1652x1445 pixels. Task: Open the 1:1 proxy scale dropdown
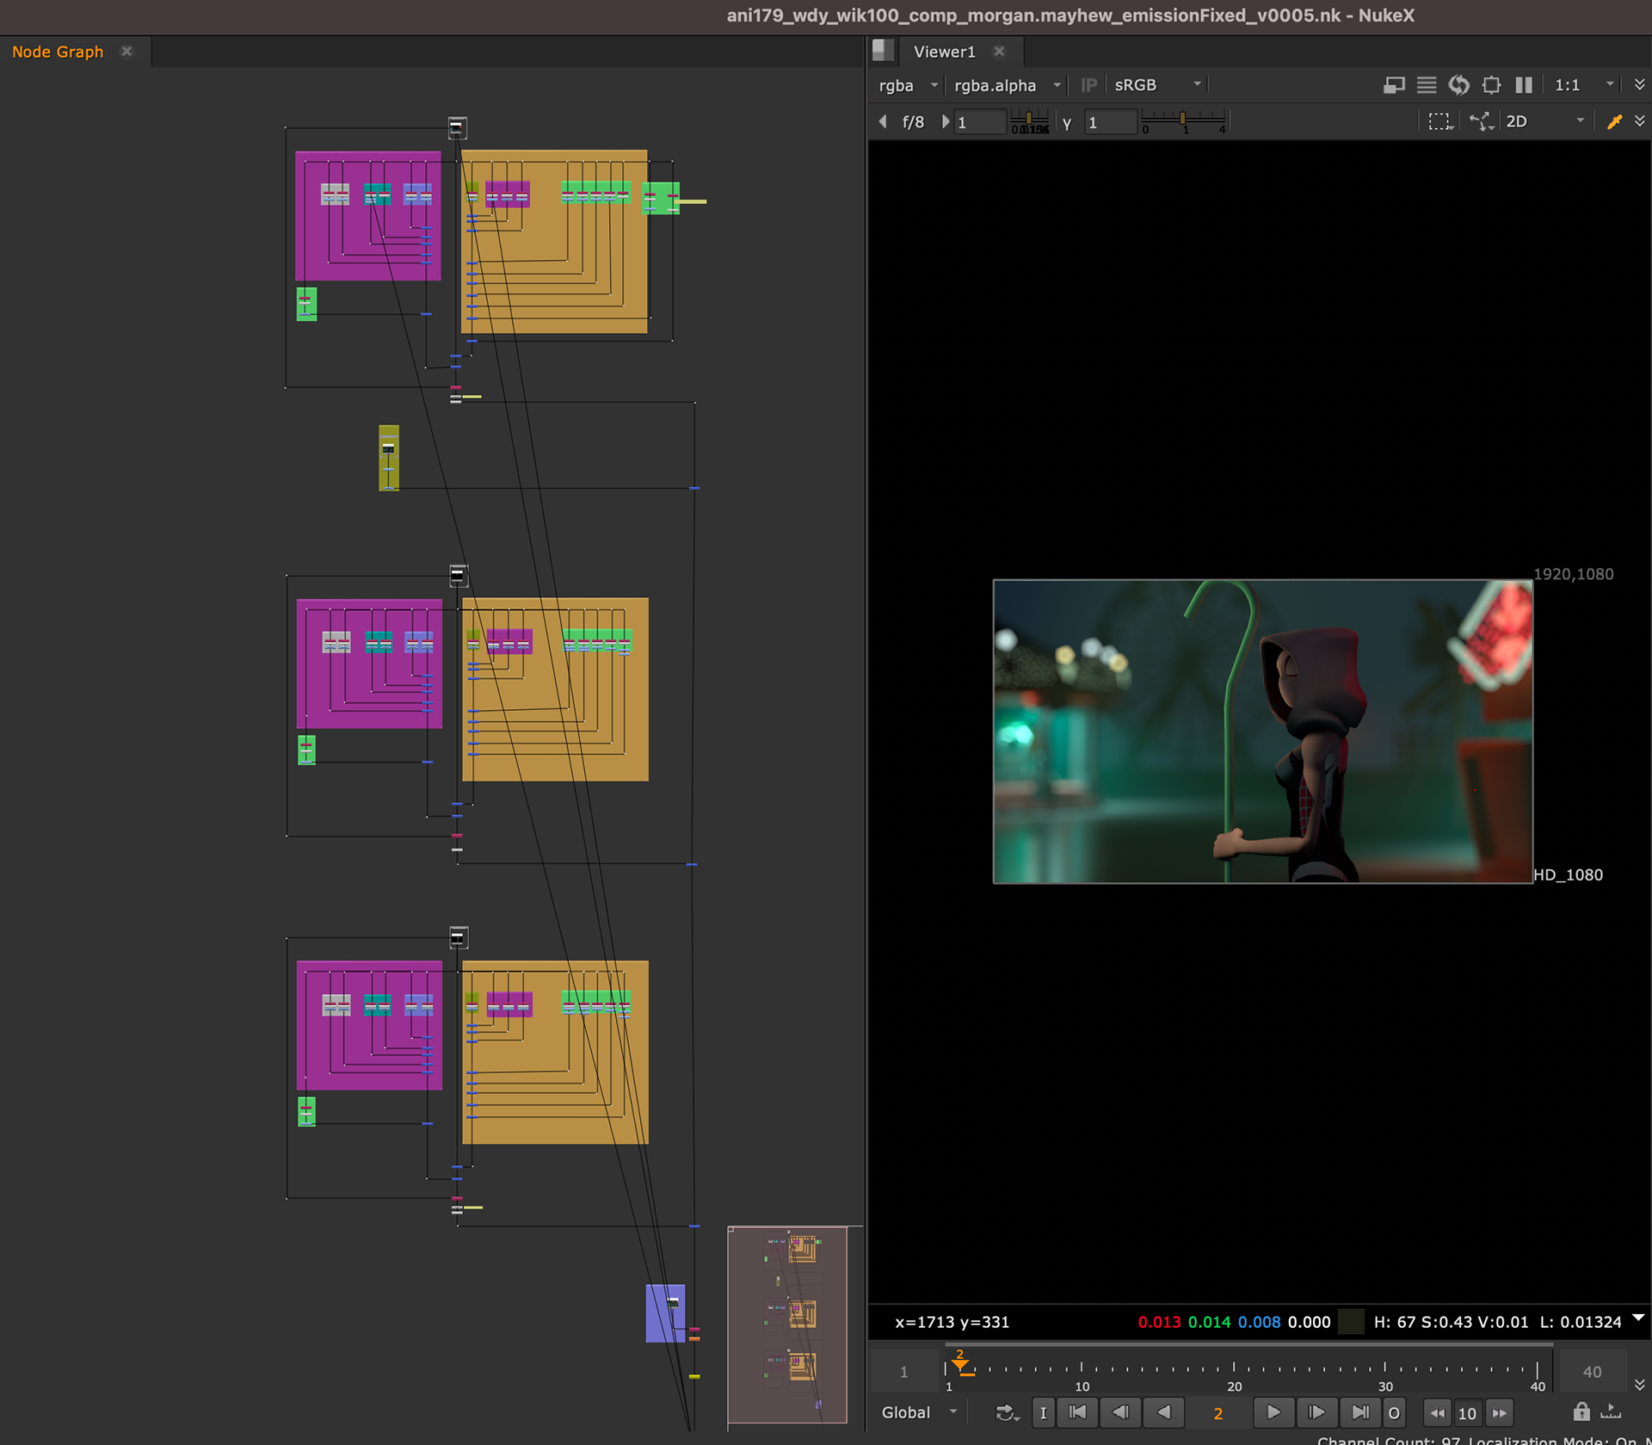coord(1584,85)
